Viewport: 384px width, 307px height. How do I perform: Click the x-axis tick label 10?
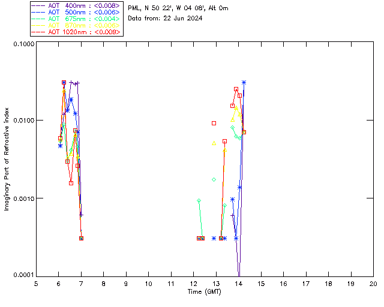pos(148,284)
